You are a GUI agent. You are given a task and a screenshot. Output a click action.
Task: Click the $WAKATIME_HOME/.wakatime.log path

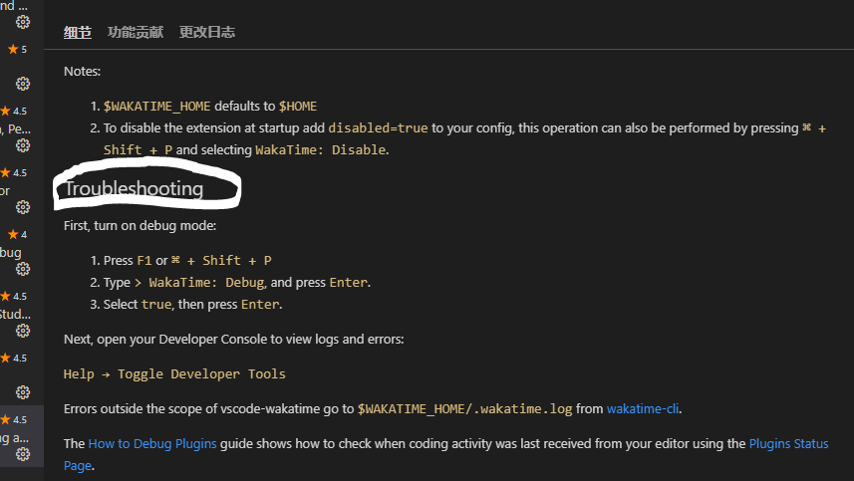(x=464, y=408)
